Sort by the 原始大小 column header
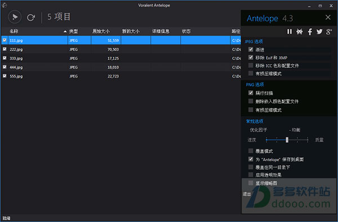Viewport: 338px width, 222px height. click(101, 31)
